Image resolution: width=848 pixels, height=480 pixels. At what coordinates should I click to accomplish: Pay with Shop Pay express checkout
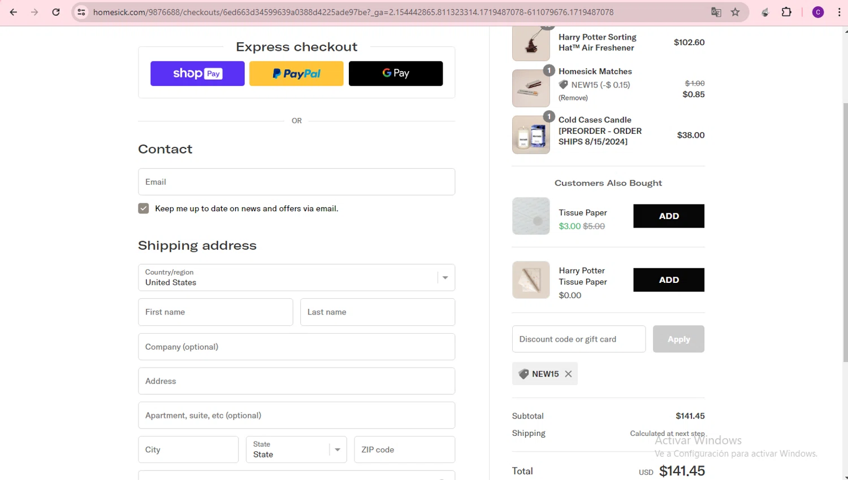197,73
